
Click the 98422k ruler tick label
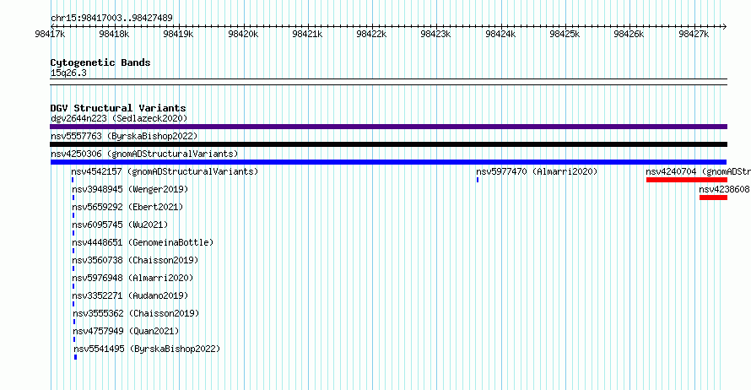pos(371,34)
